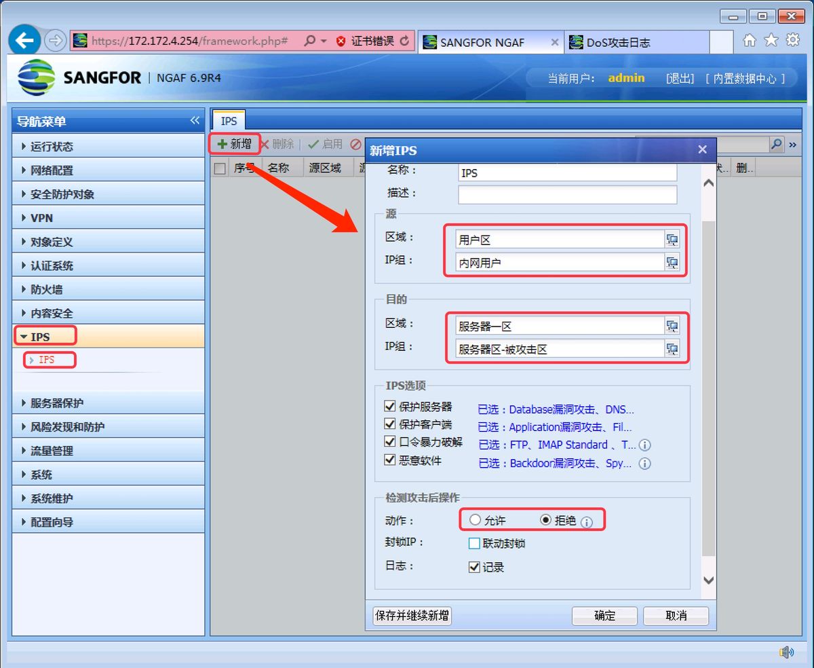Click info icon beside 口令暴力破解 selection

click(x=645, y=445)
